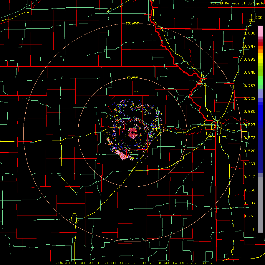The image size is (265, 265).
Task: Click the 0.573 legend value
Action: 249,138
